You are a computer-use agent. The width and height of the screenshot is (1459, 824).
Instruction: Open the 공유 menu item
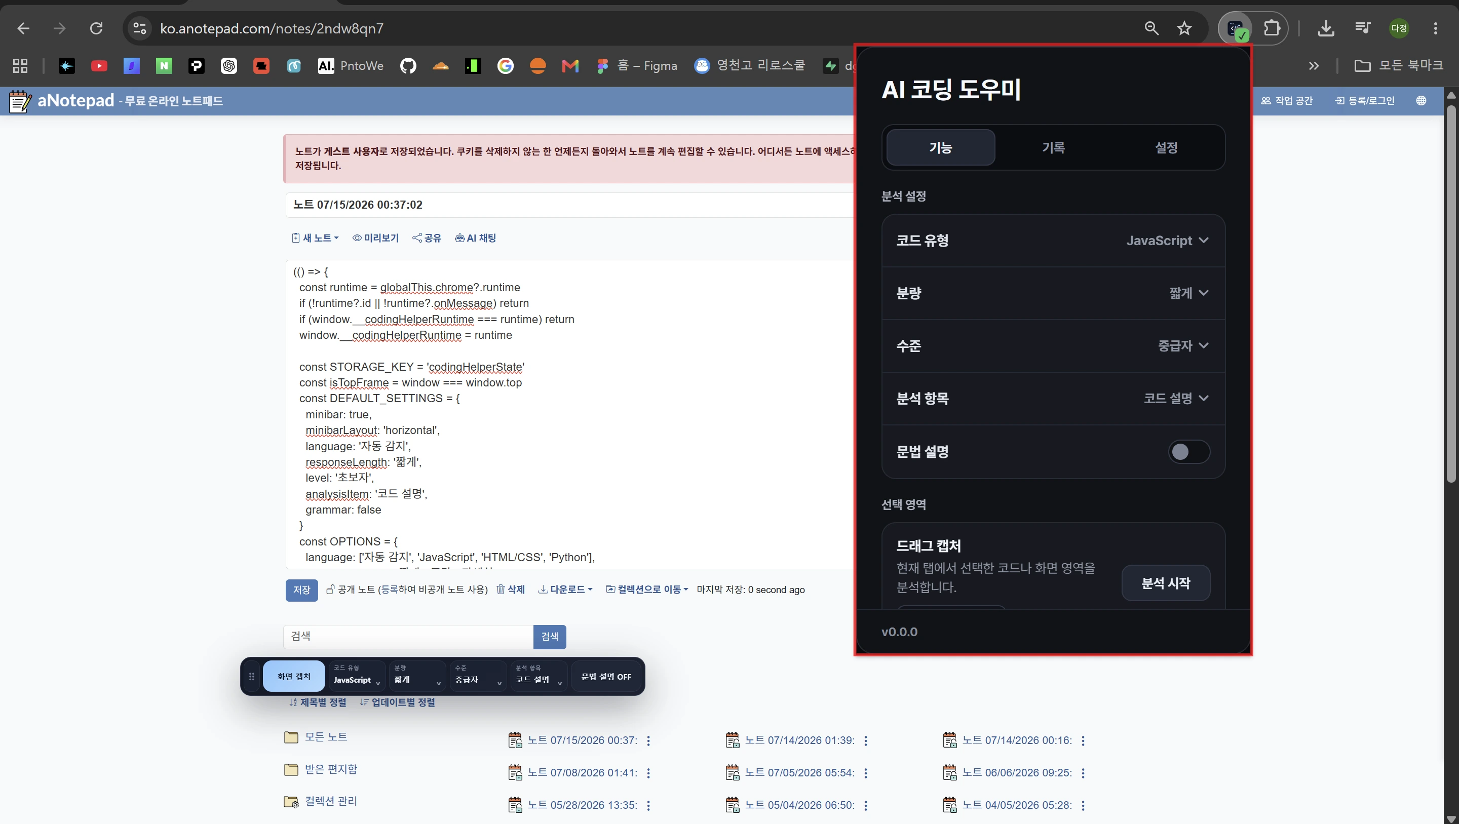pyautogui.click(x=427, y=238)
